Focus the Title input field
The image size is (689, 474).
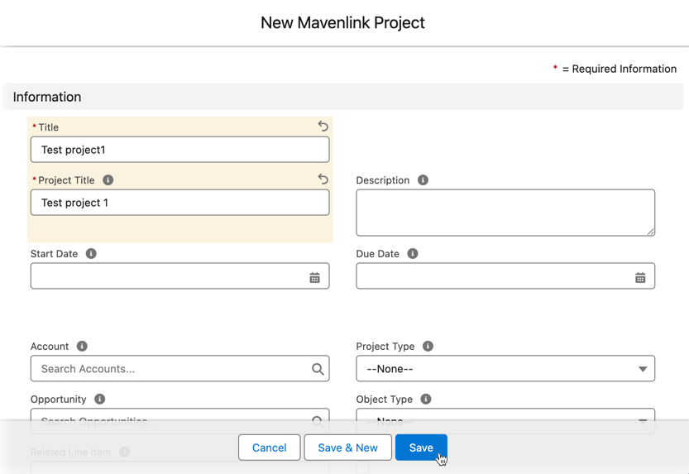(x=179, y=150)
